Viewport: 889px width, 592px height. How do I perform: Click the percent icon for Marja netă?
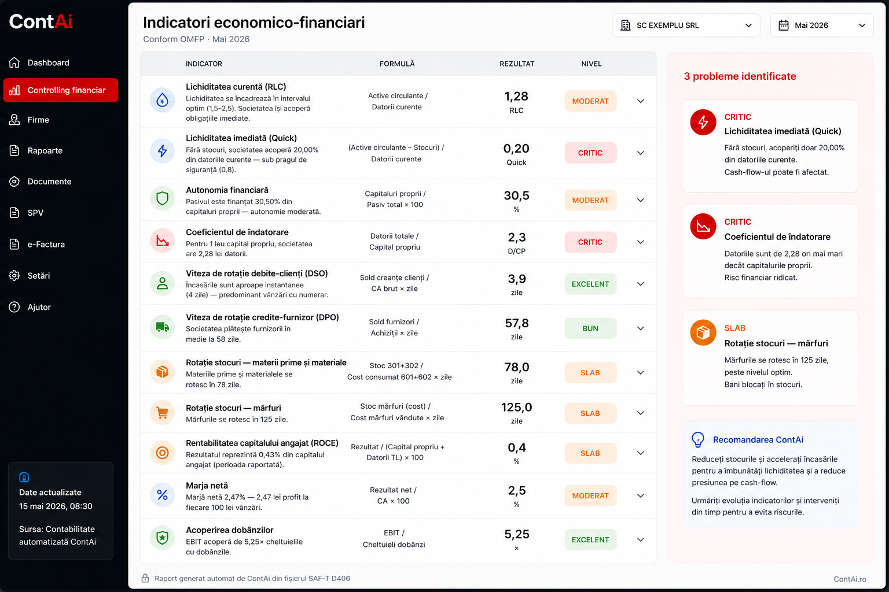(x=163, y=495)
